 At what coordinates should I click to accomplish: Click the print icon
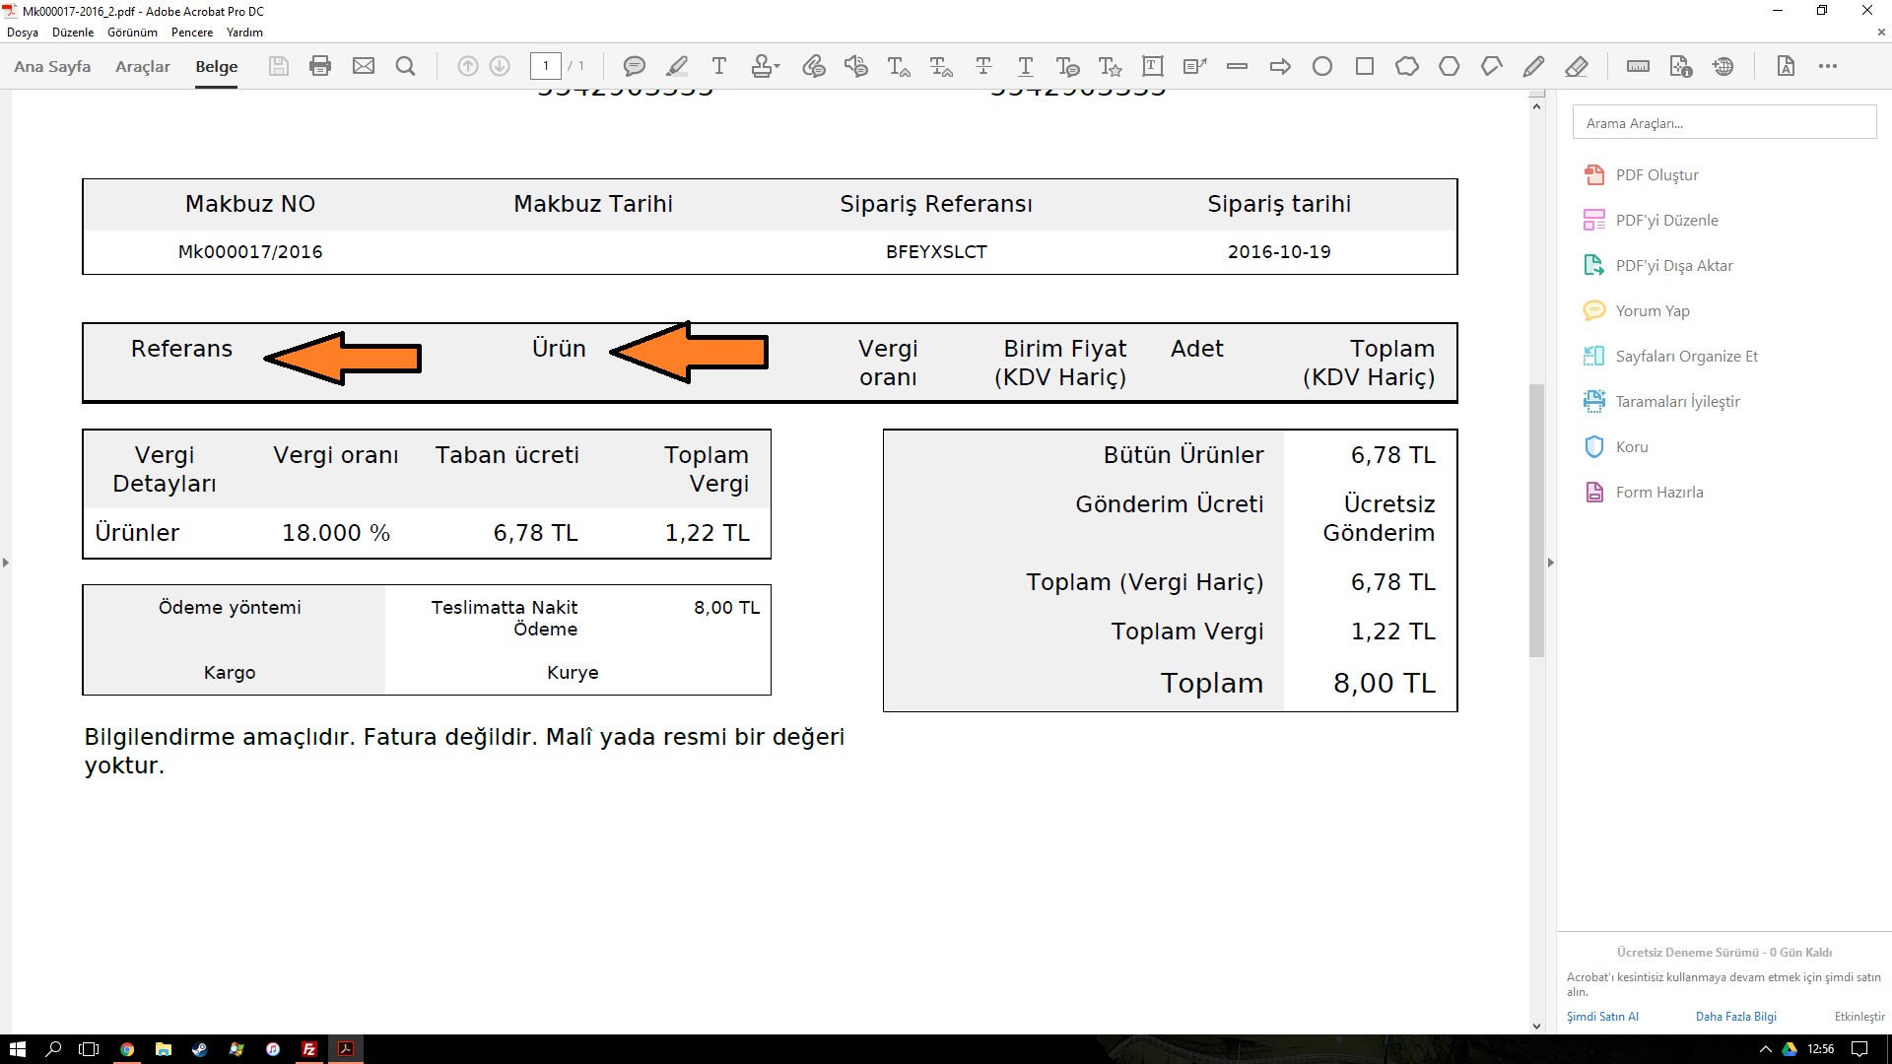click(320, 66)
